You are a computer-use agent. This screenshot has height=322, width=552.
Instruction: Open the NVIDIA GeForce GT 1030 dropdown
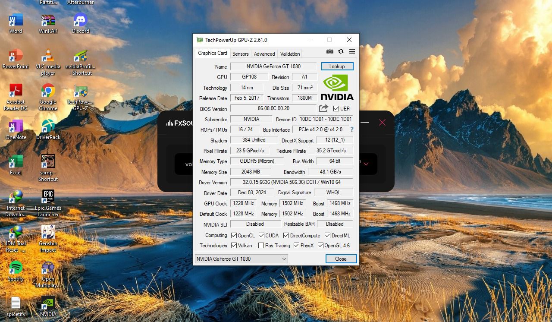[x=241, y=259]
